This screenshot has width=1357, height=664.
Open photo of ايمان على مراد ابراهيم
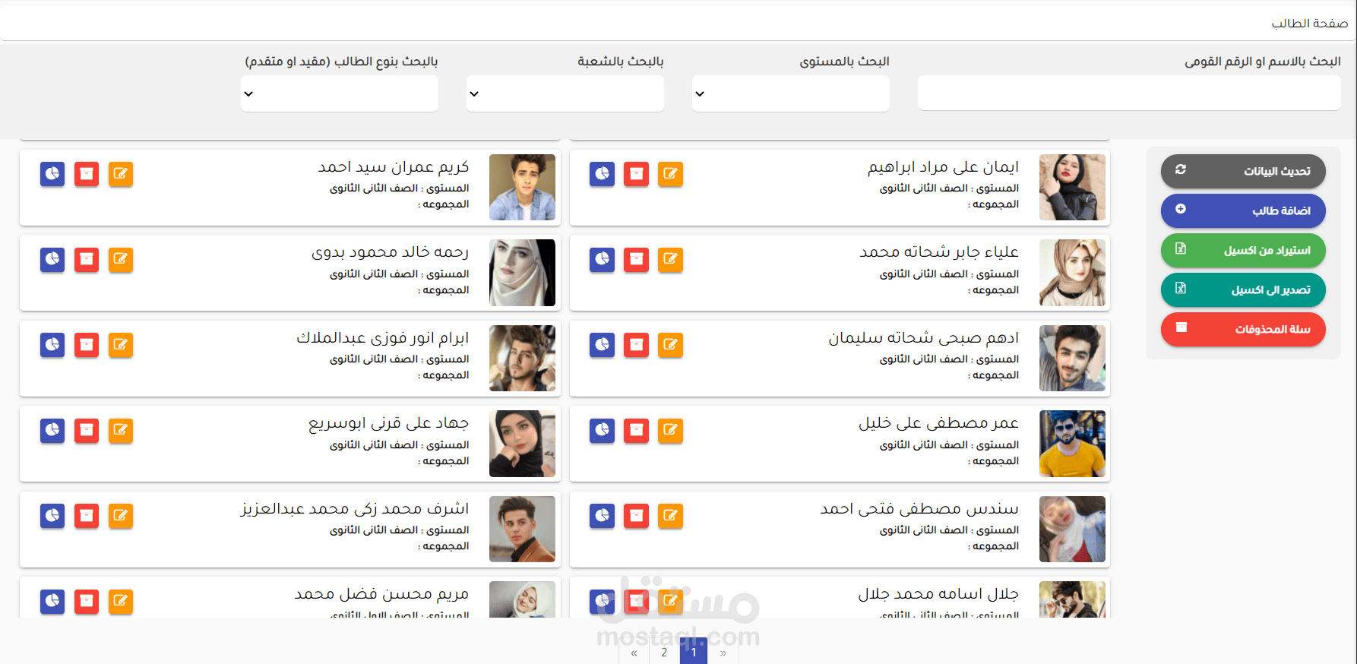click(x=1072, y=188)
